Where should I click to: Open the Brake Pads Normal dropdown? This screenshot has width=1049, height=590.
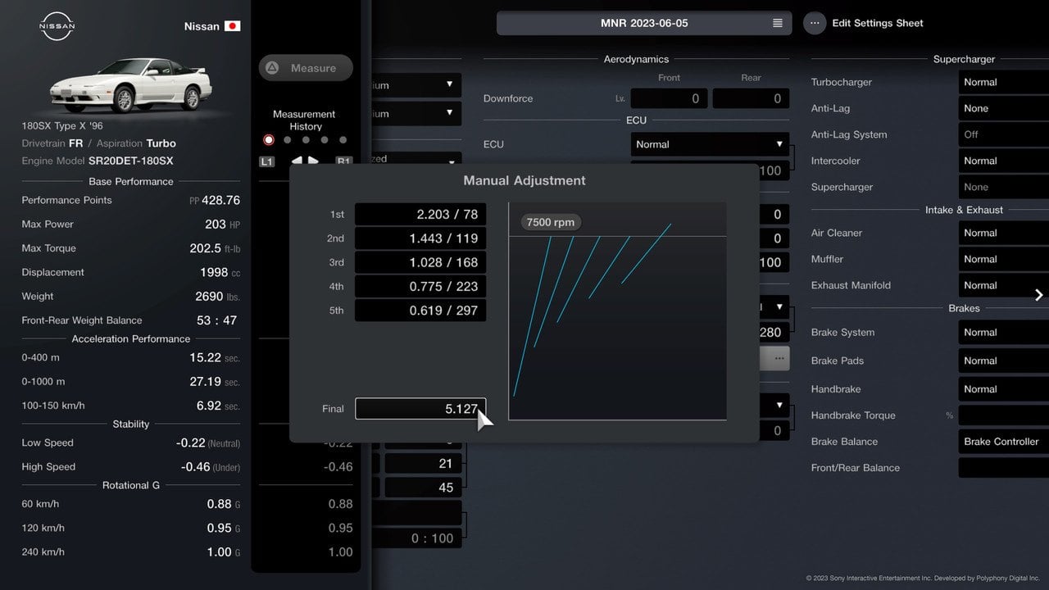pos(1003,361)
